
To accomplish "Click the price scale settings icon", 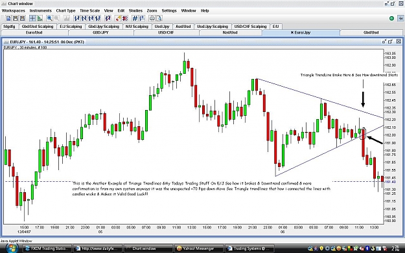I will tap(142, 18).
